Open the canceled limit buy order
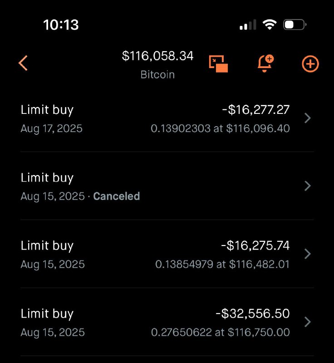 pyautogui.click(x=167, y=186)
